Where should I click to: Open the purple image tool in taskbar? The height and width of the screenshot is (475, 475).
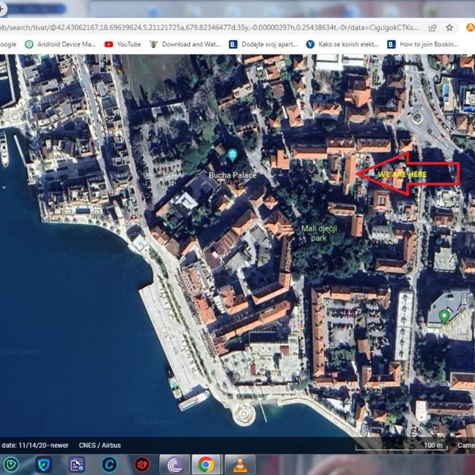tap(76, 464)
